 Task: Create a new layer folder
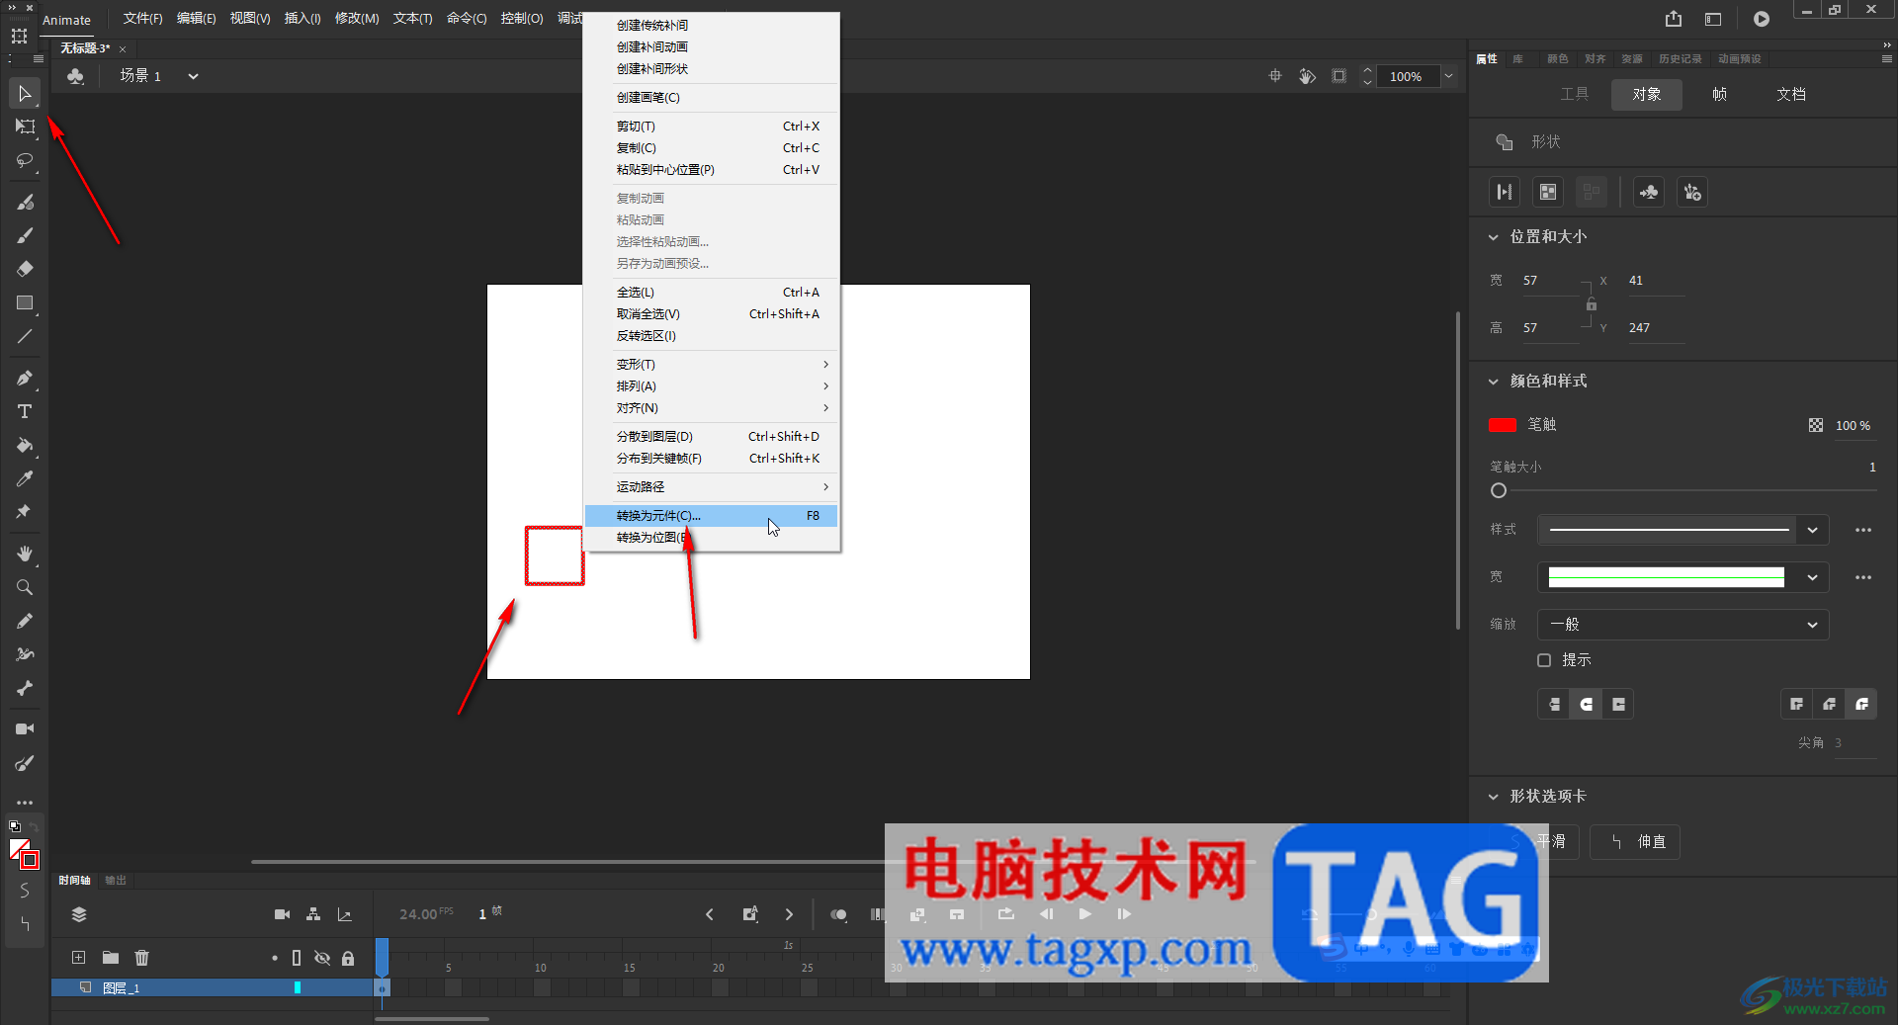click(111, 957)
